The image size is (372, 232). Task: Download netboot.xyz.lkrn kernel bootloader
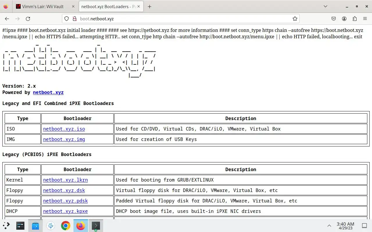pyautogui.click(x=65, y=180)
